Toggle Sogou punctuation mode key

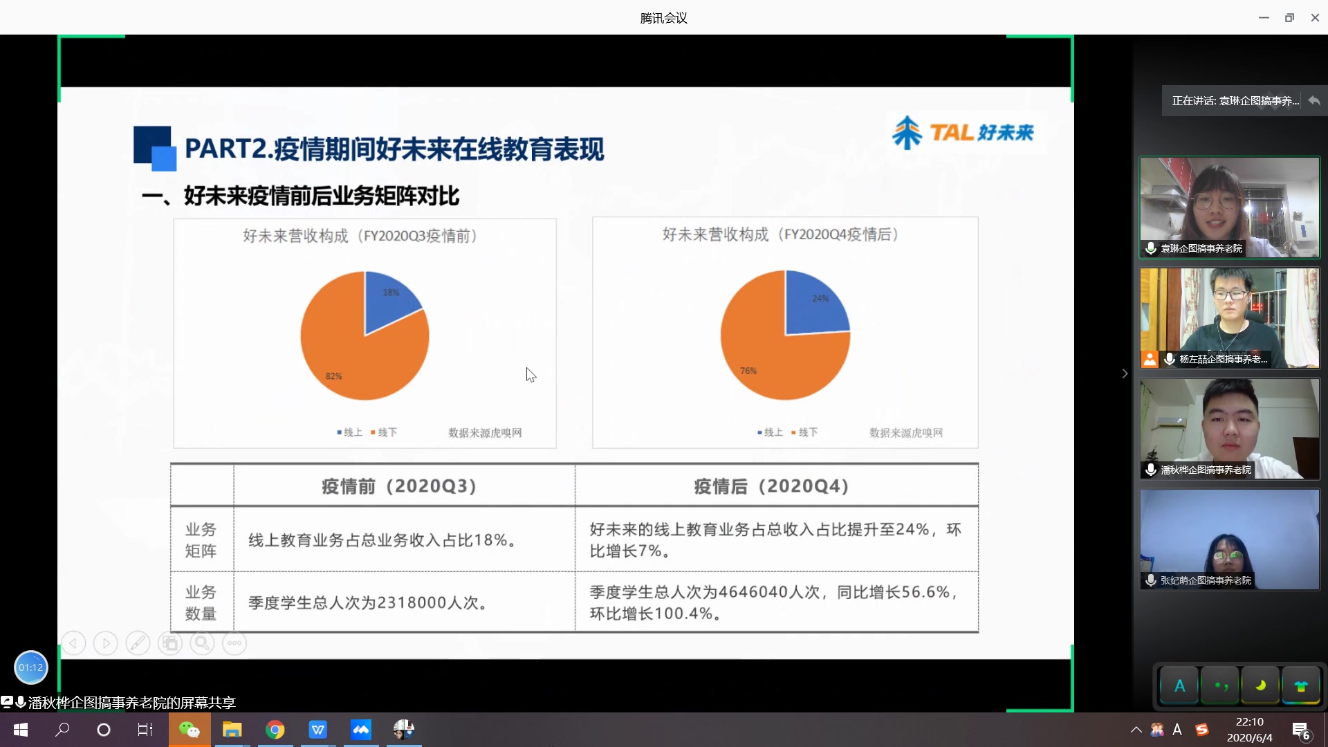[1220, 686]
